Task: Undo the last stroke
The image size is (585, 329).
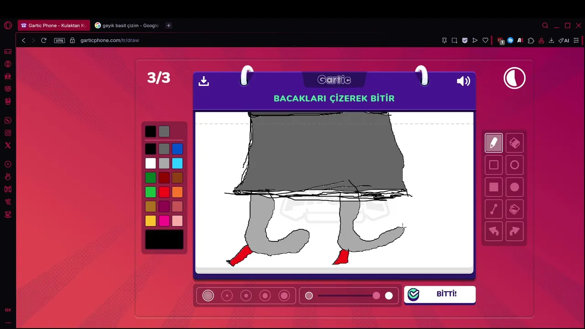Action: (494, 231)
